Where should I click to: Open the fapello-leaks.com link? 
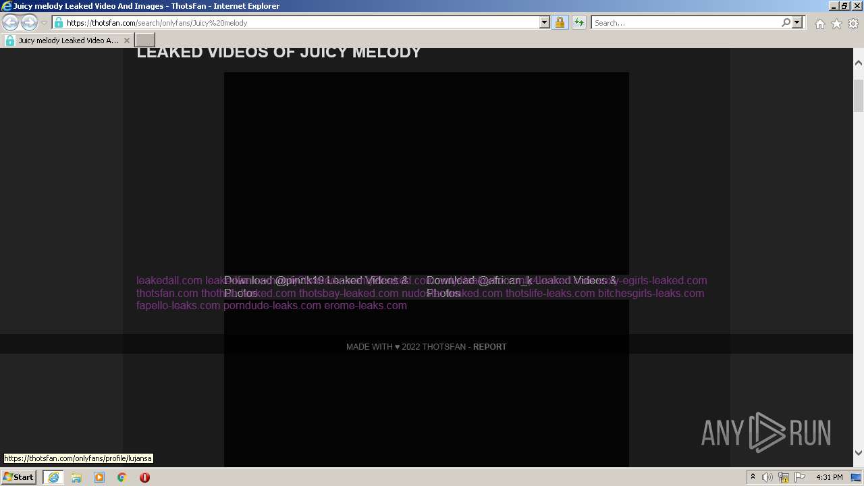pos(178,306)
